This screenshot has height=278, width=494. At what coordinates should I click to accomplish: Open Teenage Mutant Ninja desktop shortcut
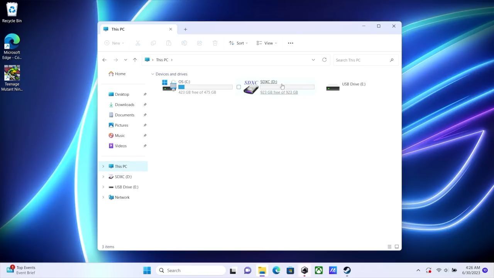[12, 78]
